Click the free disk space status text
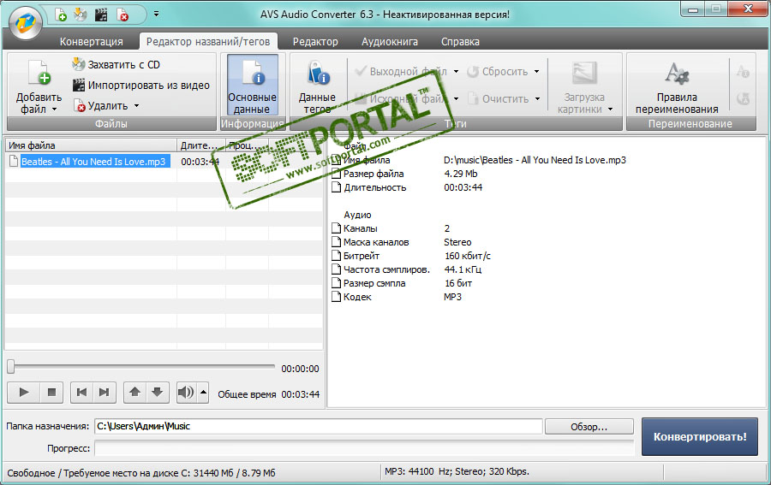The height and width of the screenshot is (485, 771). pos(141,473)
